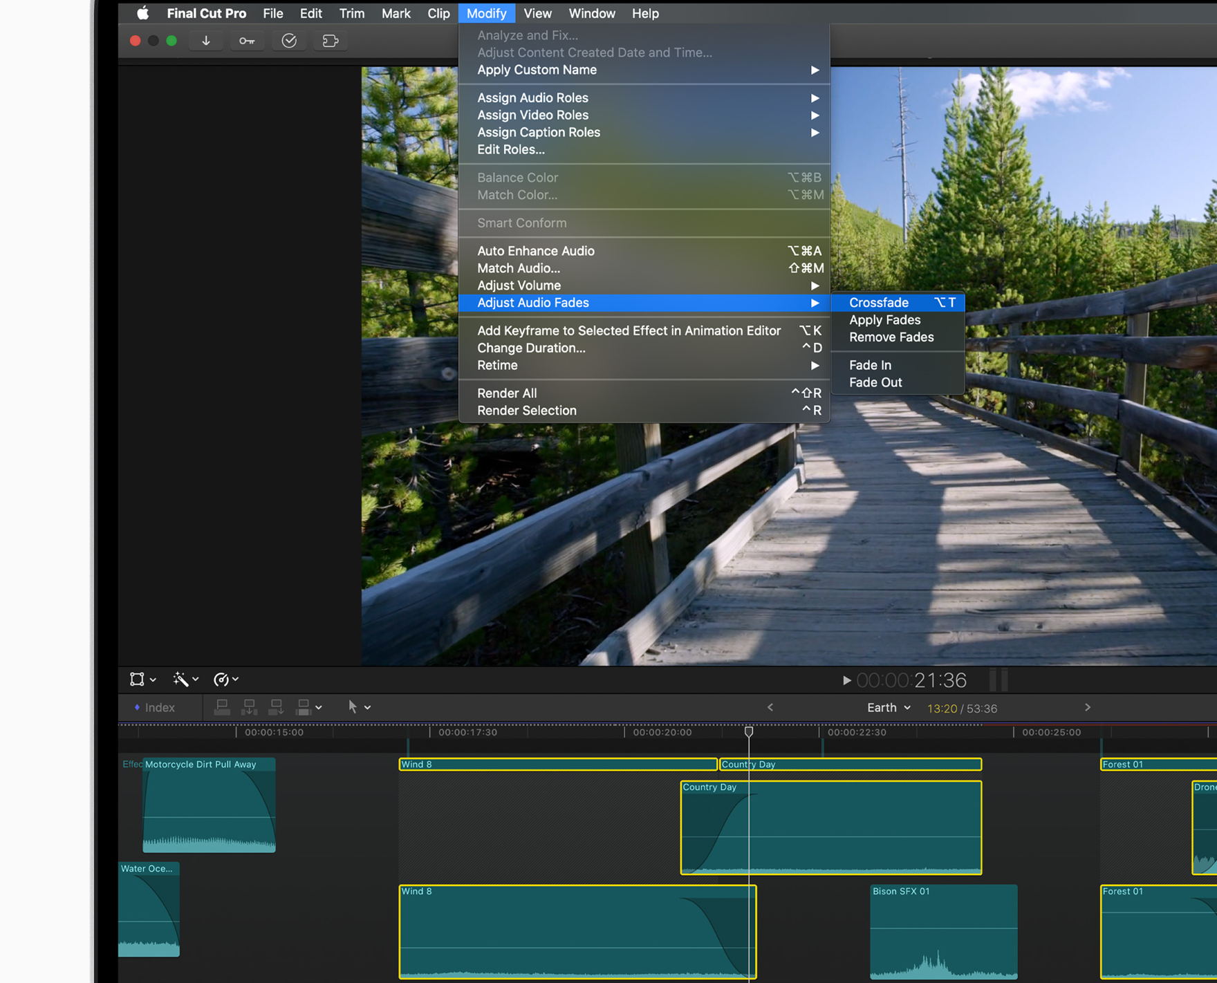
Task: Click the Enhancements magic wand icon
Action: click(x=180, y=680)
